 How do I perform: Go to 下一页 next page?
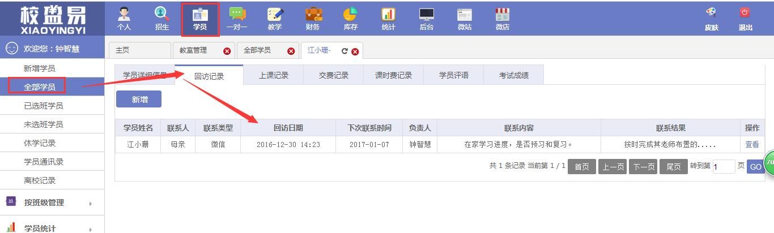[643, 167]
